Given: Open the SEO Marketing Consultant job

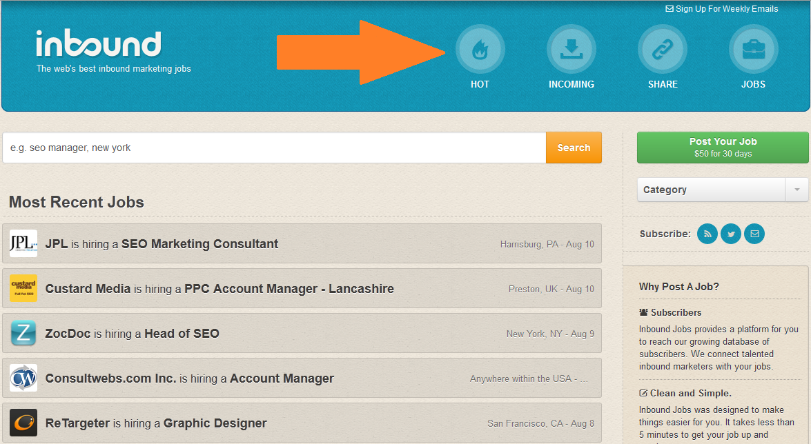Looking at the screenshot, I should point(199,244).
